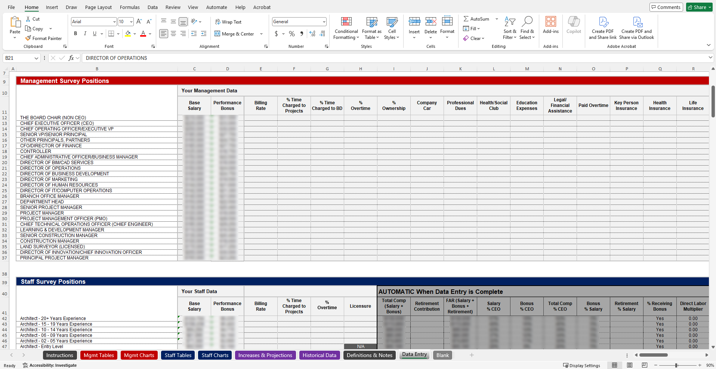The width and height of the screenshot is (716, 369).
Task: Open the Page Layout ribbon tab
Action: (98, 7)
